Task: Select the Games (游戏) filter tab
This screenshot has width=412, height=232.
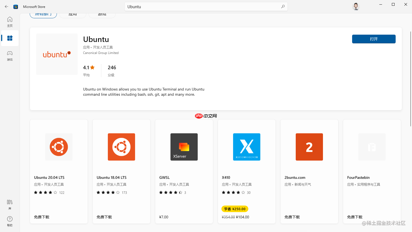Action: coord(102,15)
